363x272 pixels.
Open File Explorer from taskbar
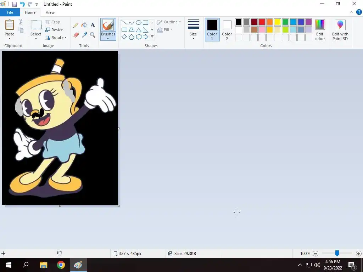point(43,265)
